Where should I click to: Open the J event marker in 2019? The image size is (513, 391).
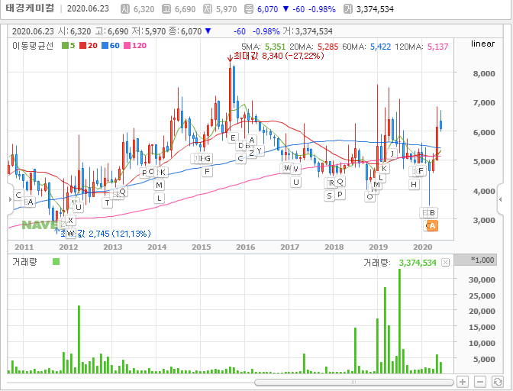392,153
